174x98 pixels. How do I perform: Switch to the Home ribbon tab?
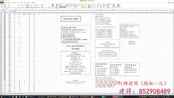[x=6, y=2]
